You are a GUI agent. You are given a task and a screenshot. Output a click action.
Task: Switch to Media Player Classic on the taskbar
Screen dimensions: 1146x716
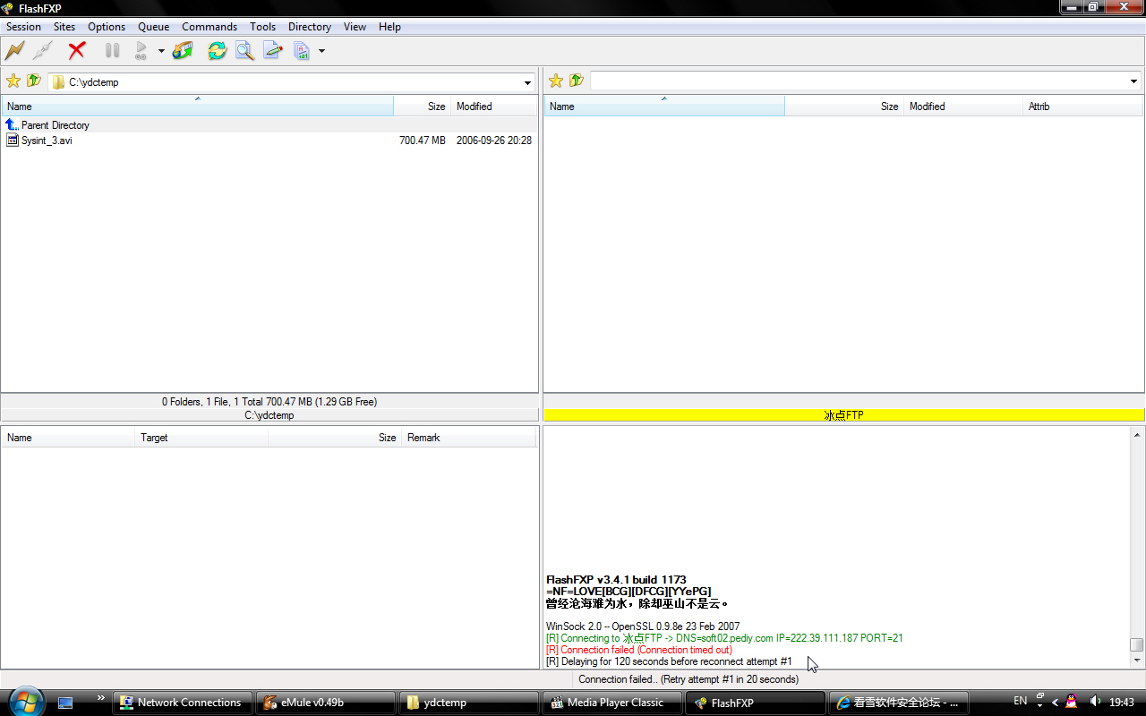coord(612,703)
